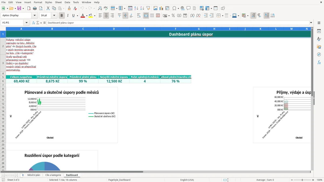
Task: Switch to the Cíle a kategorie sheet tab
Action: point(53,175)
